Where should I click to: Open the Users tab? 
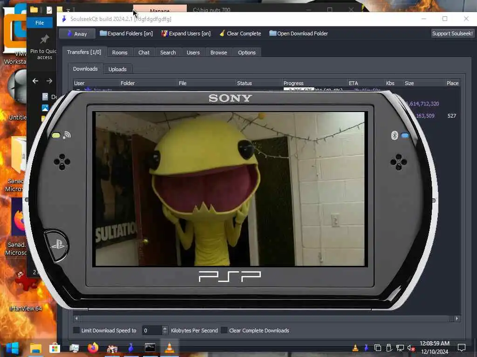click(193, 53)
